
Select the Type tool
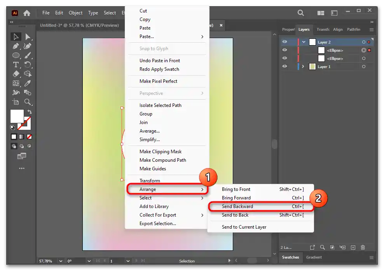tap(16, 65)
